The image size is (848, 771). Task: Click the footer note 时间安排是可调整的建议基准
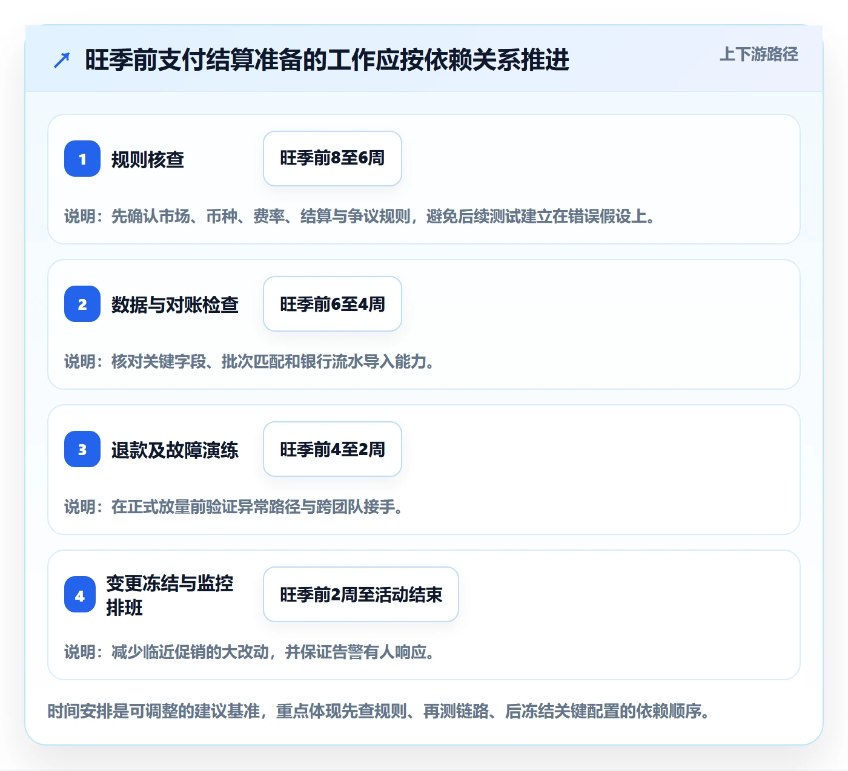pyautogui.click(x=379, y=710)
